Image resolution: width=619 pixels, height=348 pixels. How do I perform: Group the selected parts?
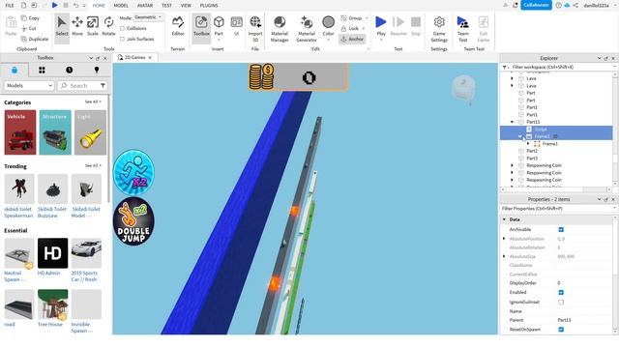351,18
